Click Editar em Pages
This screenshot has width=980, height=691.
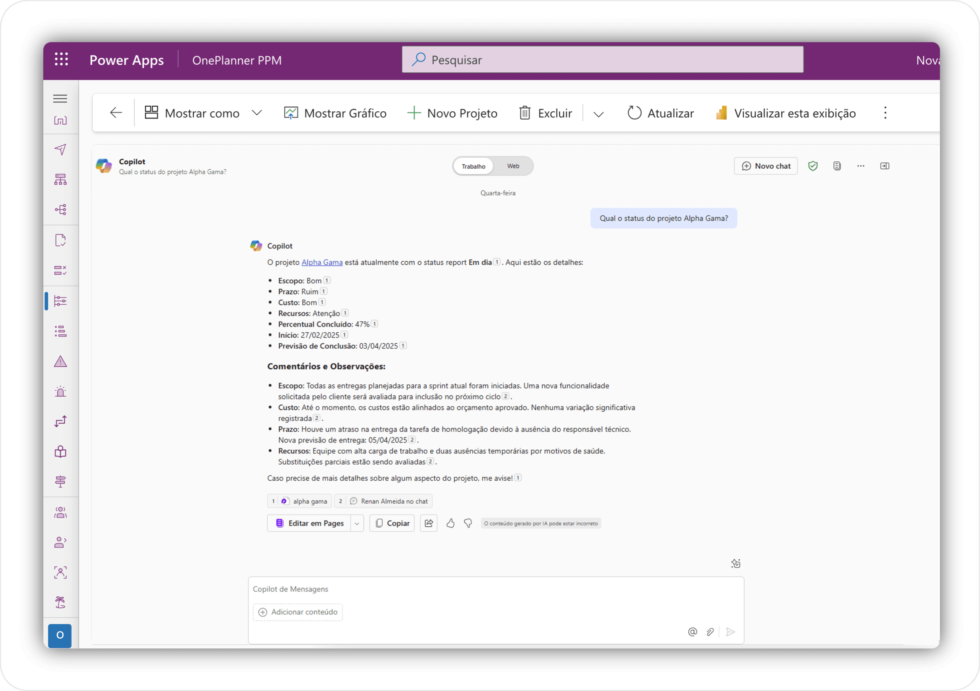tap(309, 523)
